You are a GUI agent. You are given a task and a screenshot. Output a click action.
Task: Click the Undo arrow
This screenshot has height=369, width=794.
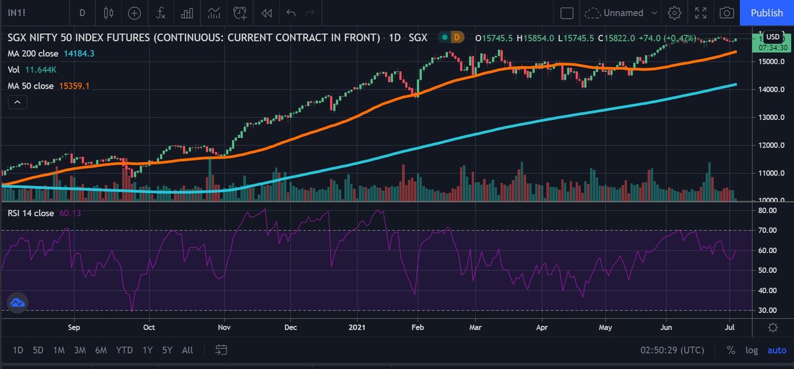click(x=292, y=12)
